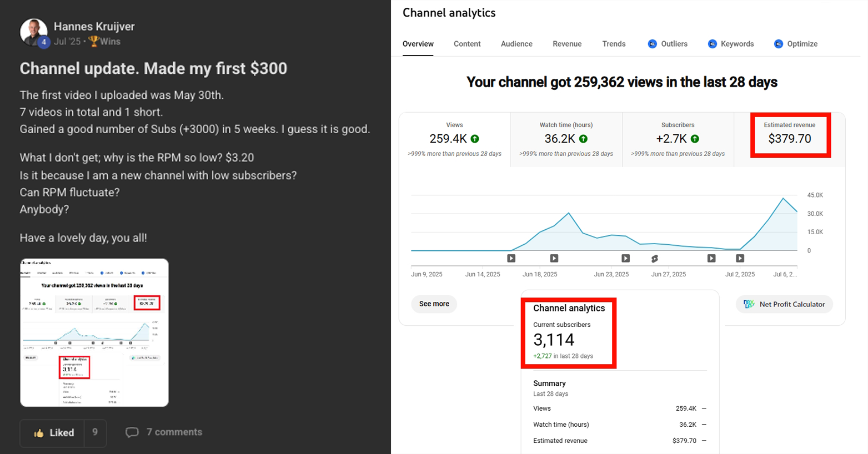
Task: Switch to the Overview tab
Action: click(418, 44)
